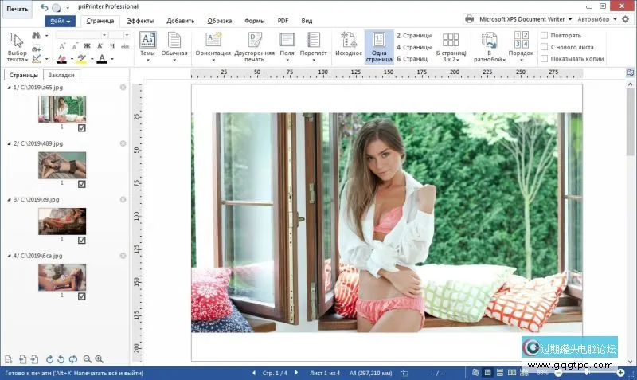The height and width of the screenshot is (380, 637).
Task: Open the font name combo box
Action: click(x=81, y=35)
